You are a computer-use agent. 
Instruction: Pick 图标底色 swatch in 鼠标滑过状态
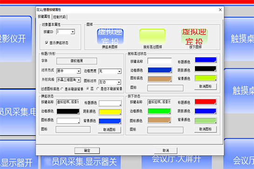160,79
